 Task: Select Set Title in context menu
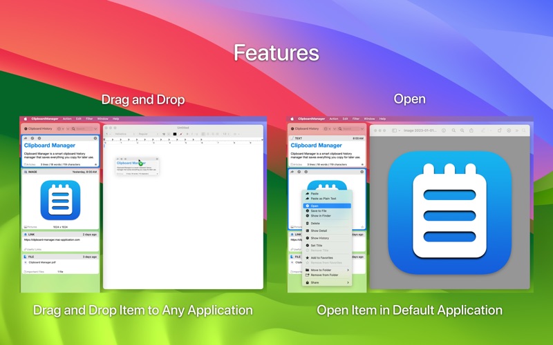327,246
